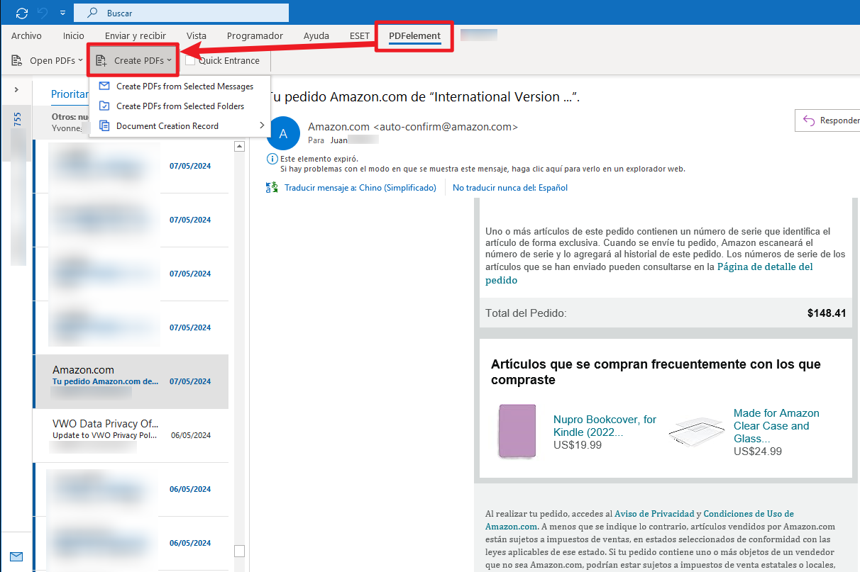Open the Amazon.com message in list
This screenshot has height=572, width=860.
tap(131, 381)
